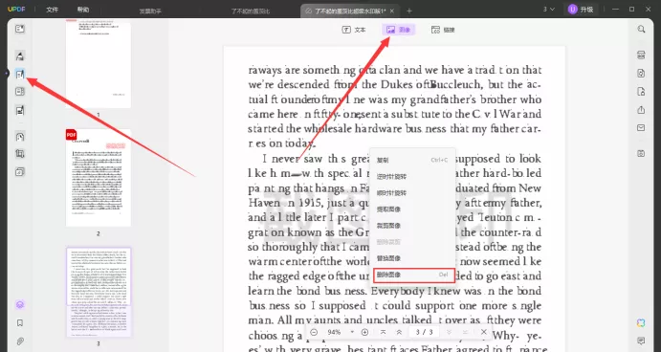
Task: Open the colorful UPDF AI icon
Action: coord(641,323)
